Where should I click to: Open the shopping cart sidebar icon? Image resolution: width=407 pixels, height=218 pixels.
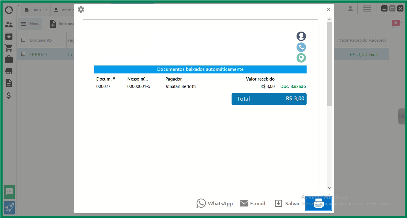click(9, 48)
